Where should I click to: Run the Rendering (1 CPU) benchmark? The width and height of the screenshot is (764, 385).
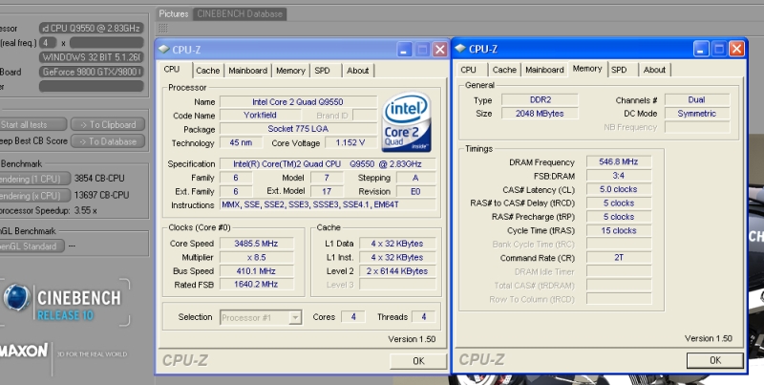point(34,179)
